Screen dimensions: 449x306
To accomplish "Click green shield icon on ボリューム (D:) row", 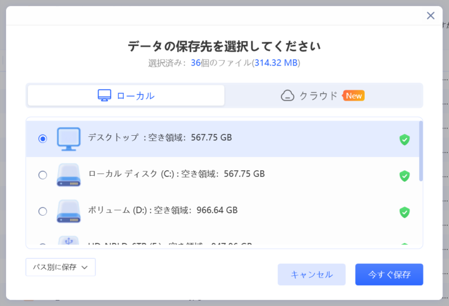I will 404,212.
